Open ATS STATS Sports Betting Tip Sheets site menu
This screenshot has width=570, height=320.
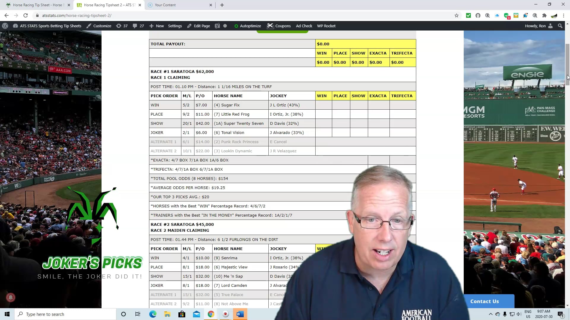(x=47, y=26)
